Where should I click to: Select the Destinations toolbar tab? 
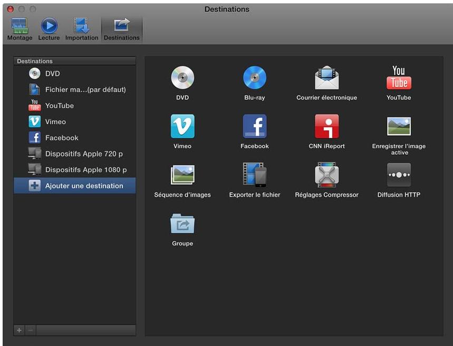click(122, 29)
